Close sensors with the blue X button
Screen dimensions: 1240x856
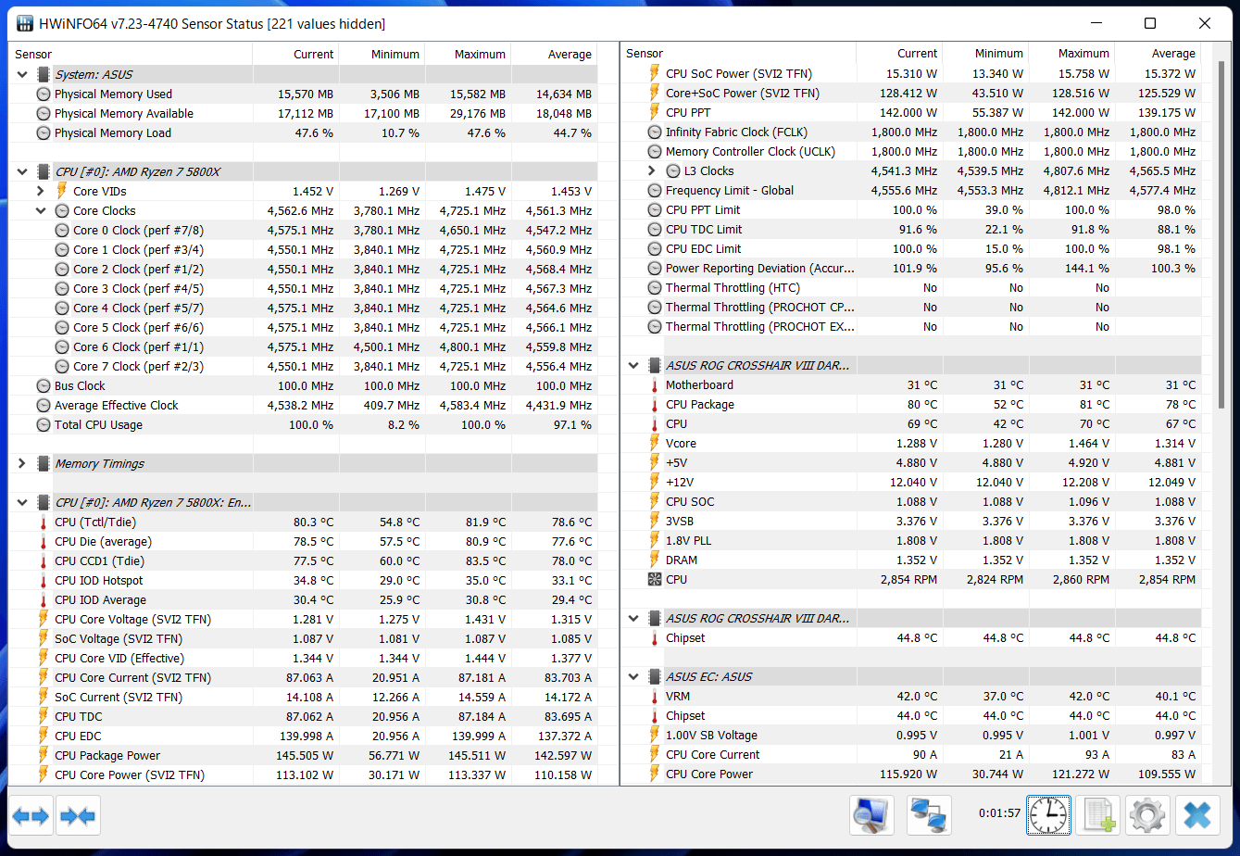pos(1197,816)
